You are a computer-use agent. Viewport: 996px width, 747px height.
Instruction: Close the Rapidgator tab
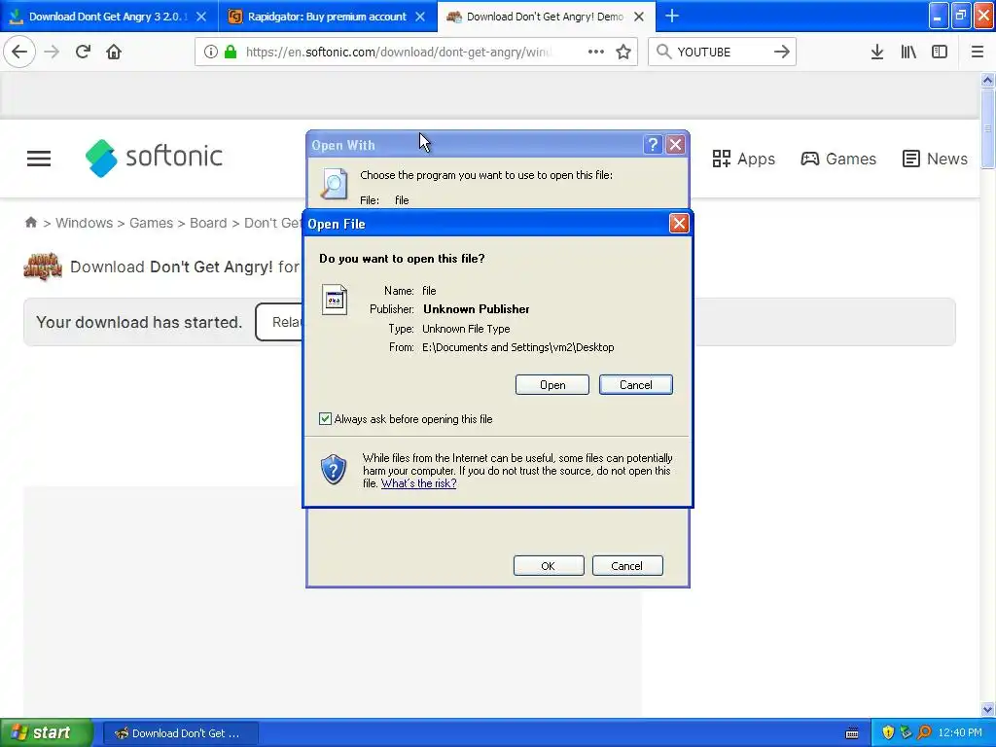coord(420,17)
